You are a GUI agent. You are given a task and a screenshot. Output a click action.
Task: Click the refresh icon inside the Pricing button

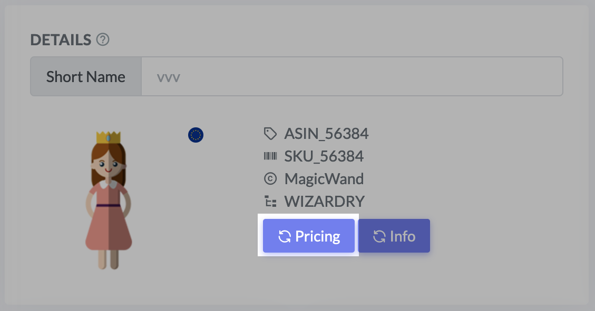click(x=285, y=236)
